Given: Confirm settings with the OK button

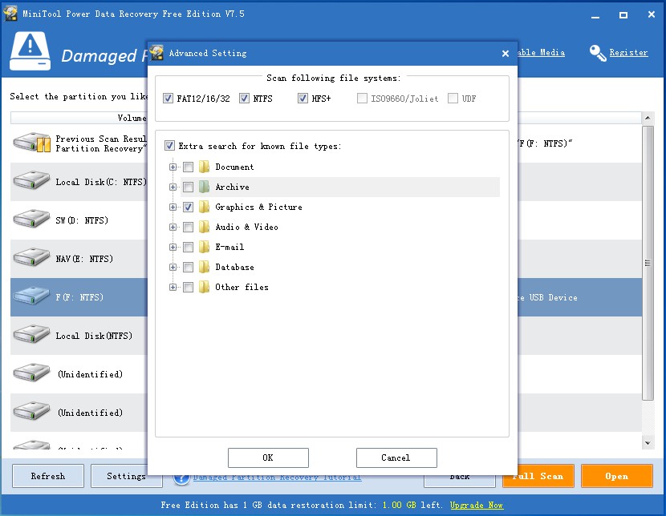Looking at the screenshot, I should pos(268,458).
